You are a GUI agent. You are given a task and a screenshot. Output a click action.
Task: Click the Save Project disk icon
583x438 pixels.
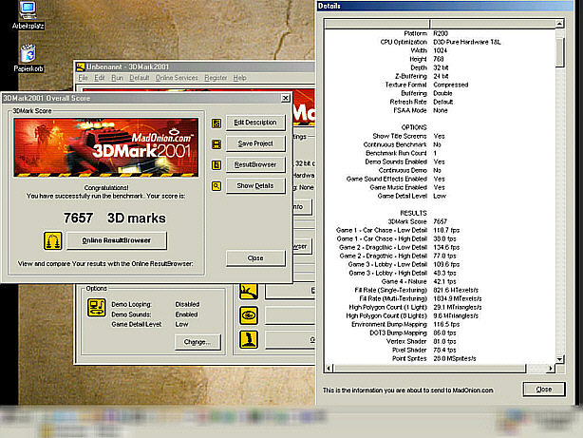point(216,144)
